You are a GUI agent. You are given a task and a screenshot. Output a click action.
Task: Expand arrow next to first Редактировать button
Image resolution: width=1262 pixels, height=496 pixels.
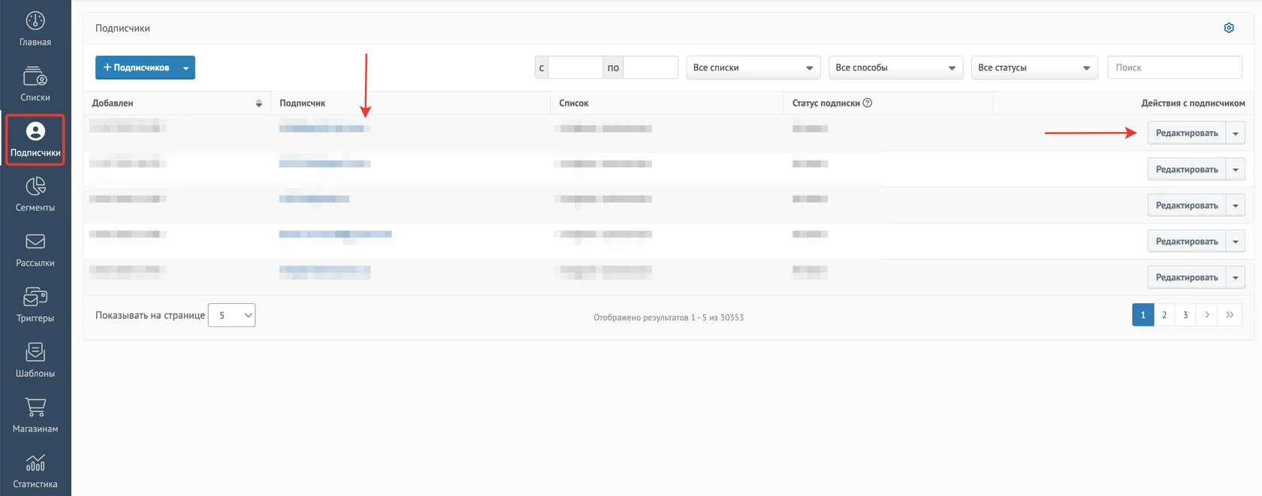coord(1236,134)
